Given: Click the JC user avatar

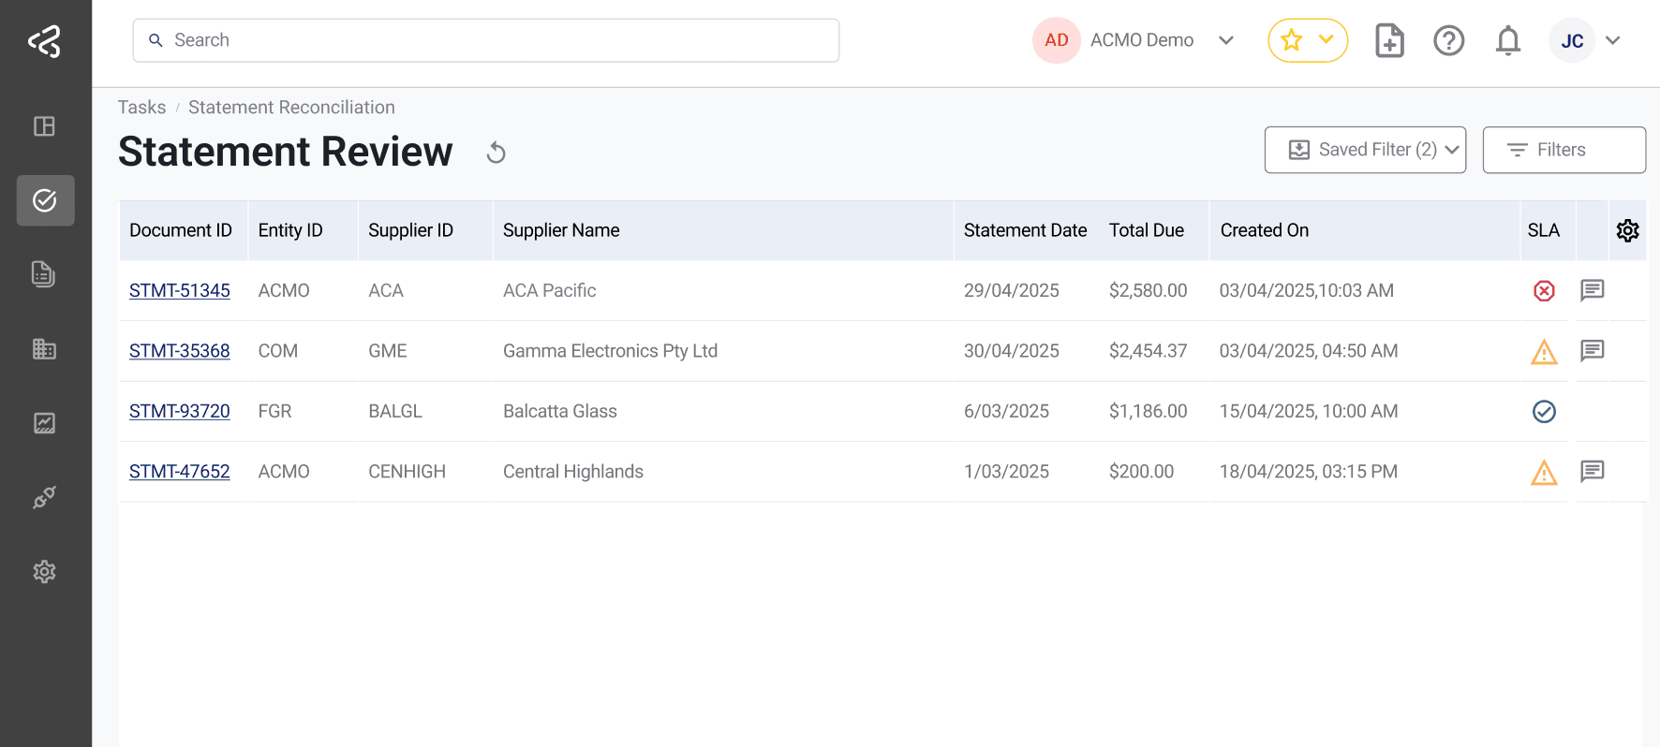Looking at the screenshot, I should point(1572,40).
